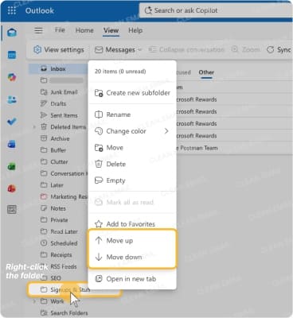Expand the Work folder tree

click(x=34, y=301)
